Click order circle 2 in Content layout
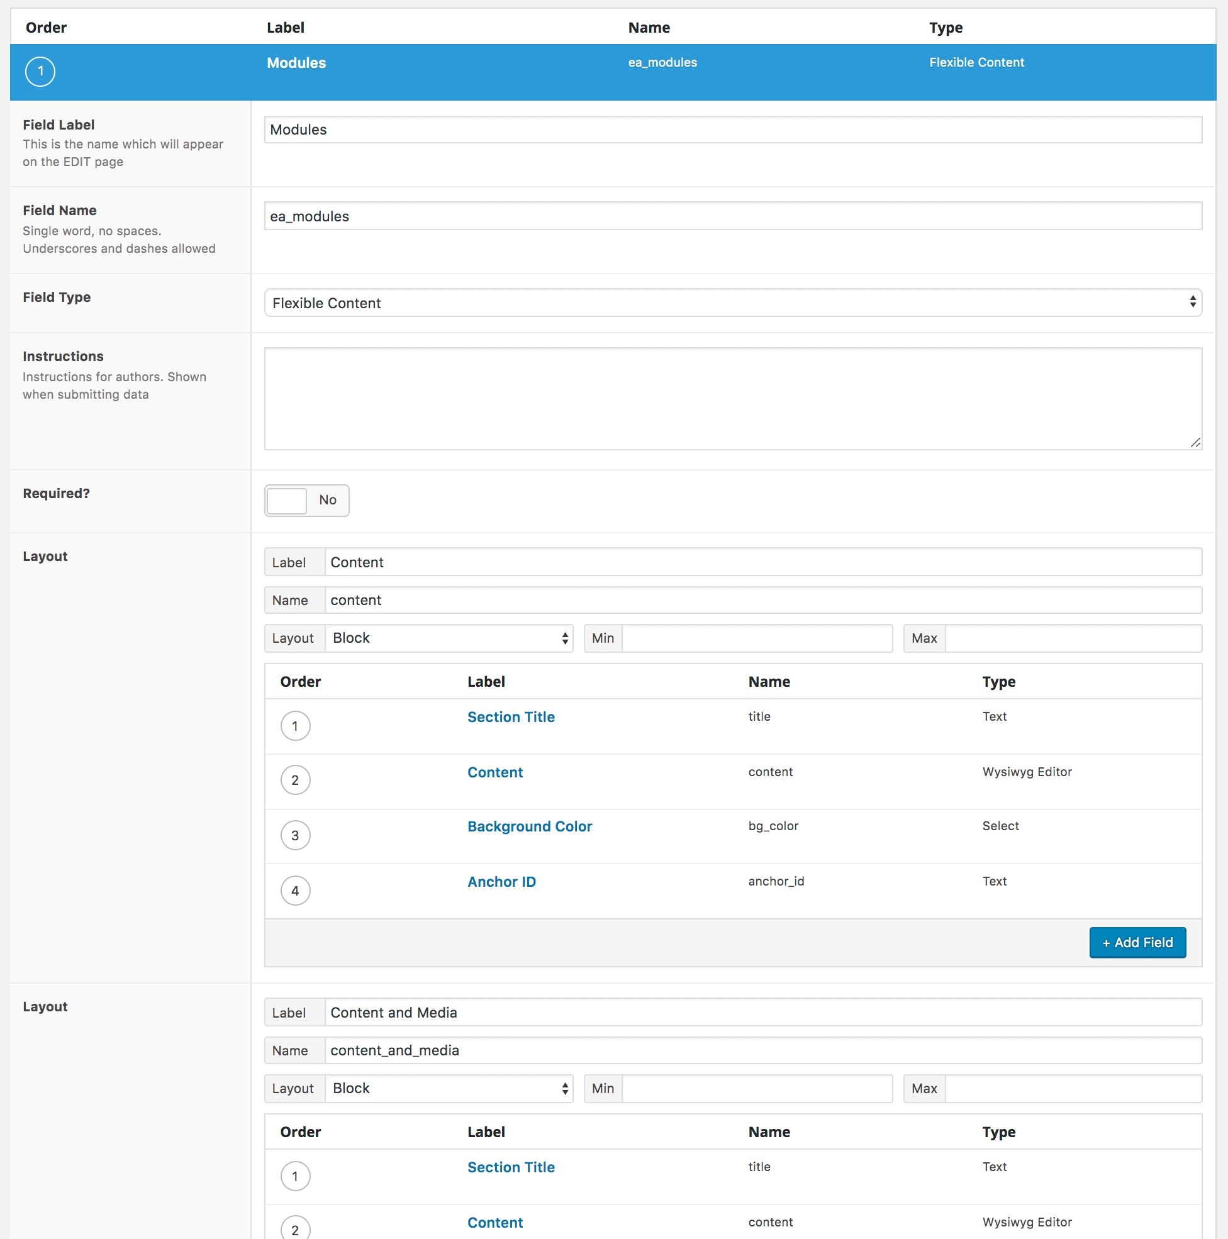Image resolution: width=1228 pixels, height=1239 pixels. (295, 781)
